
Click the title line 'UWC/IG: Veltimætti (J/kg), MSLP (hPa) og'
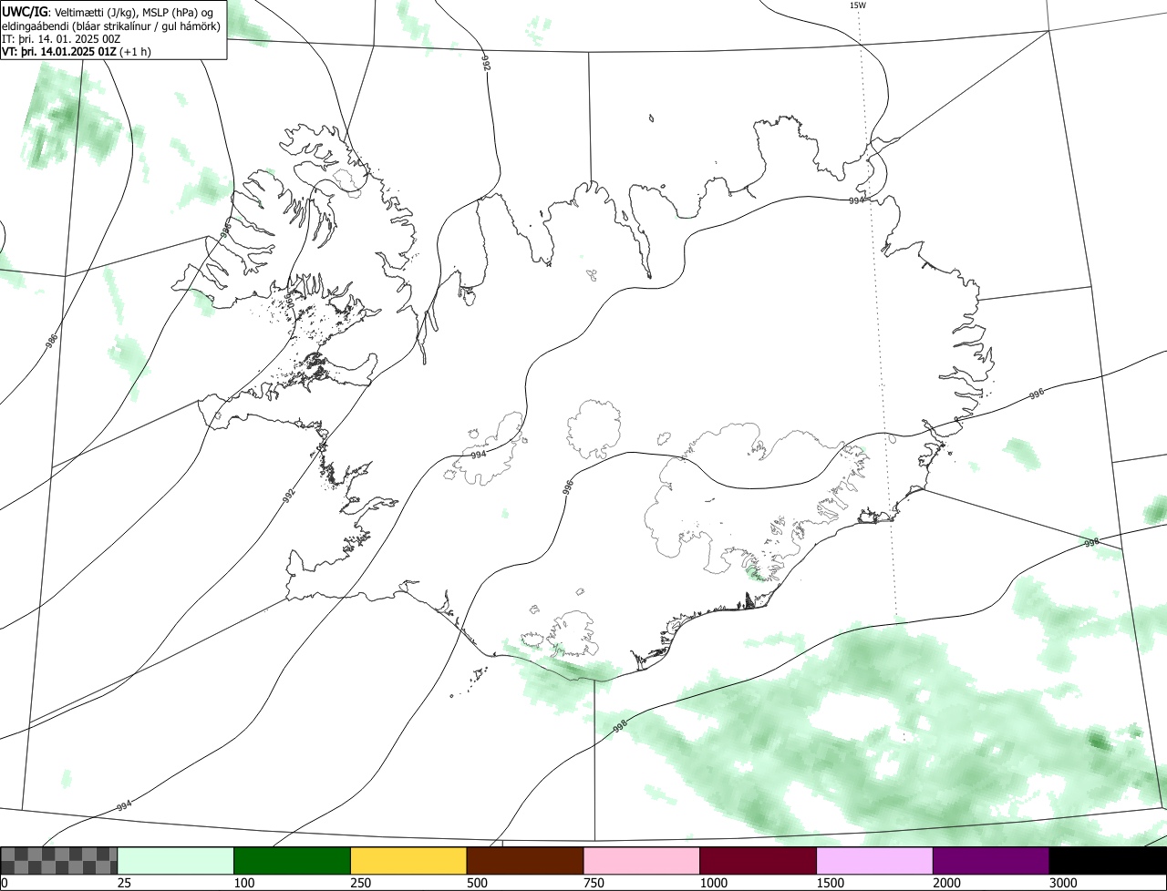108,11
